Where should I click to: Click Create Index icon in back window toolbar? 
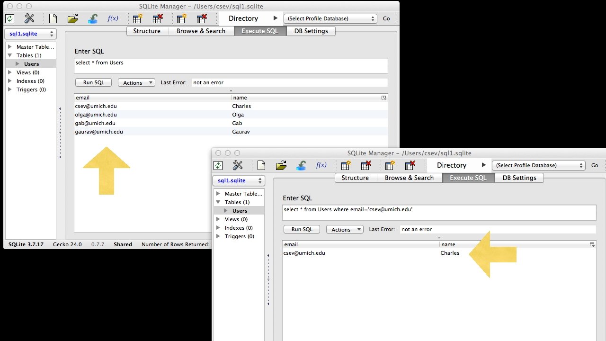[181, 18]
